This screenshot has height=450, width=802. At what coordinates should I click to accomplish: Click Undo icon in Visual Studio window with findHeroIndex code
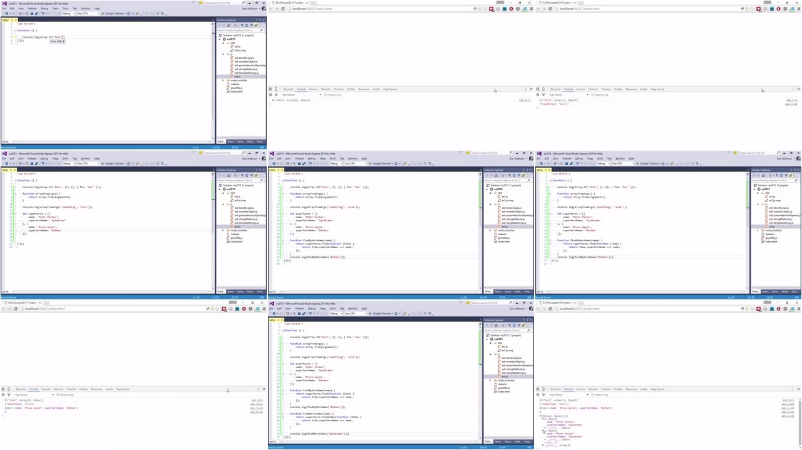310,313
